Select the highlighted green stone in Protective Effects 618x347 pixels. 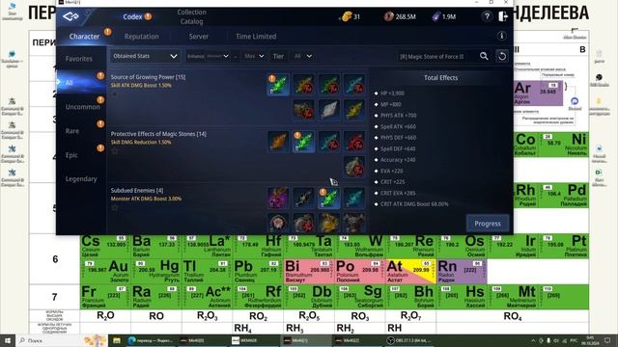pyautogui.click(x=303, y=142)
